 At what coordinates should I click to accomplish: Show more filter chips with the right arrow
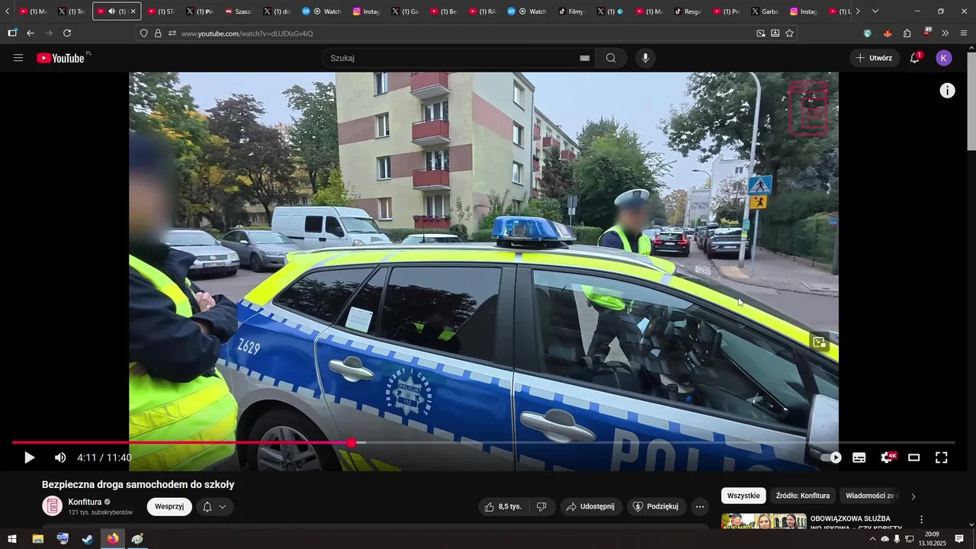(913, 496)
